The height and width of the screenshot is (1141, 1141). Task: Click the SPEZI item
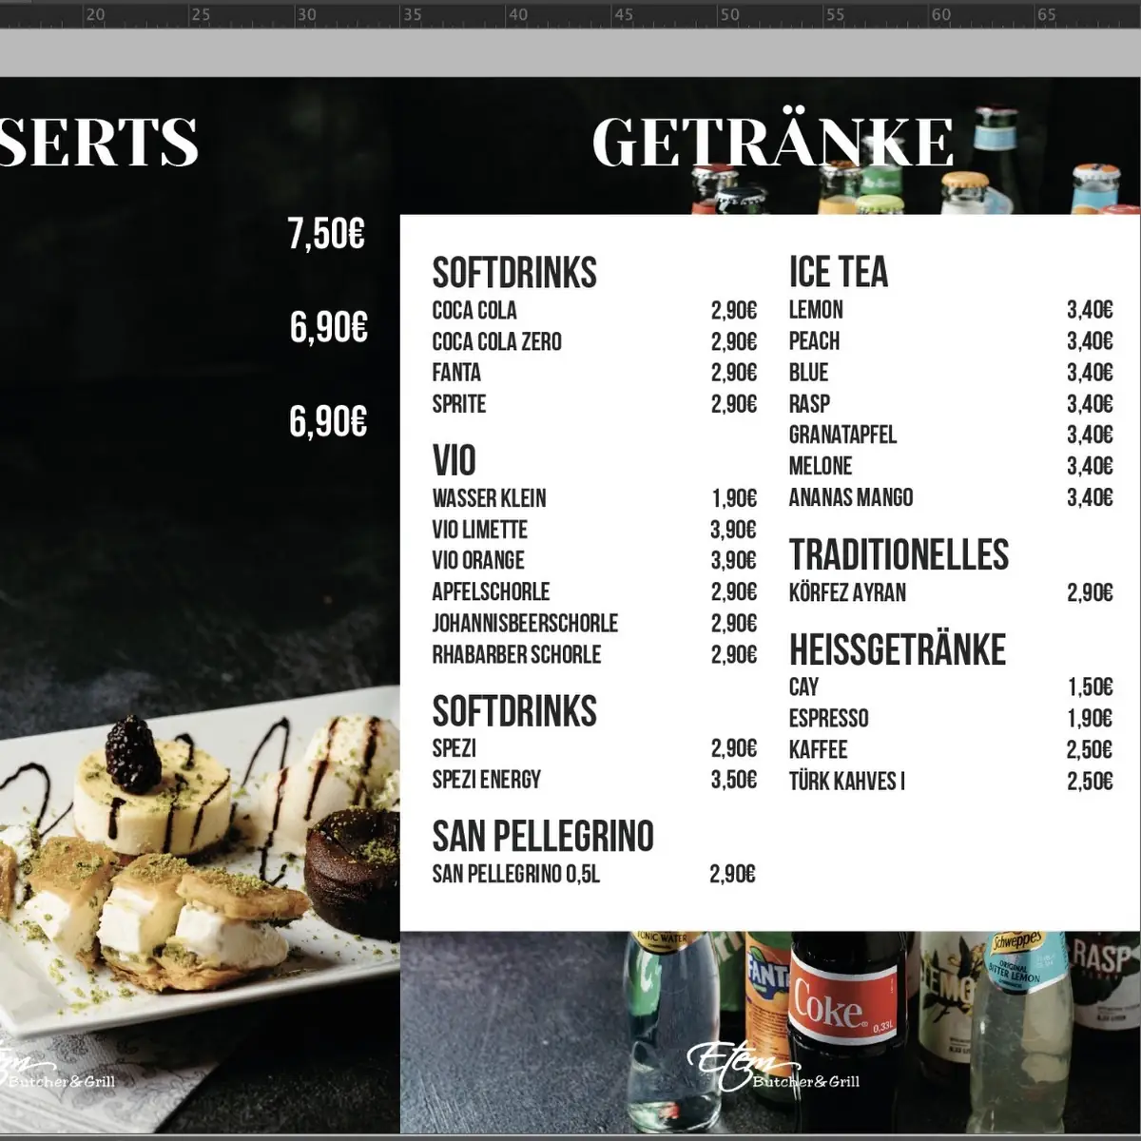pos(454,748)
